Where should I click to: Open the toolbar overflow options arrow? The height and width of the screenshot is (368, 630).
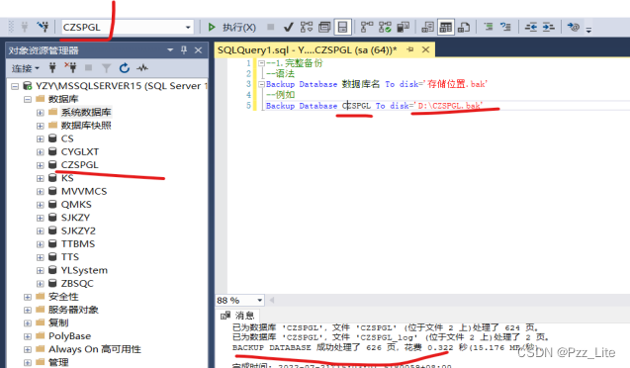coord(589,29)
